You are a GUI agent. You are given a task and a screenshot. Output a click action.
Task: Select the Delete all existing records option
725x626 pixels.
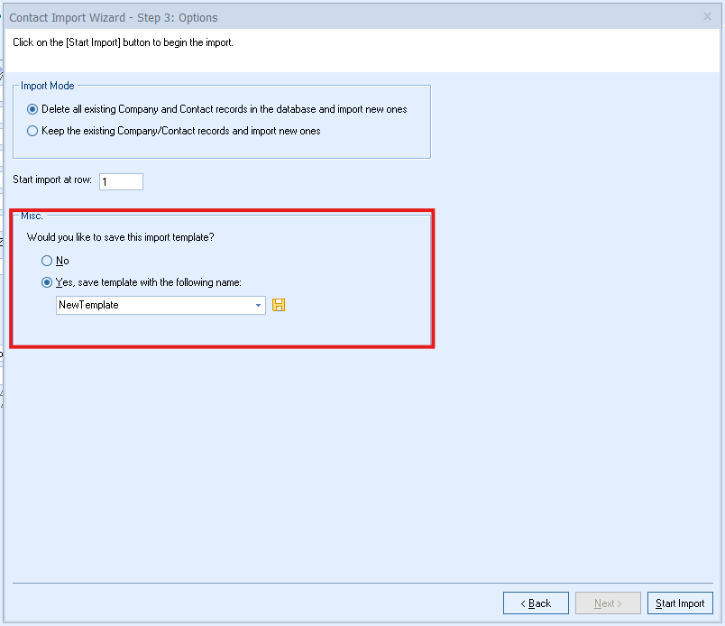coord(33,109)
